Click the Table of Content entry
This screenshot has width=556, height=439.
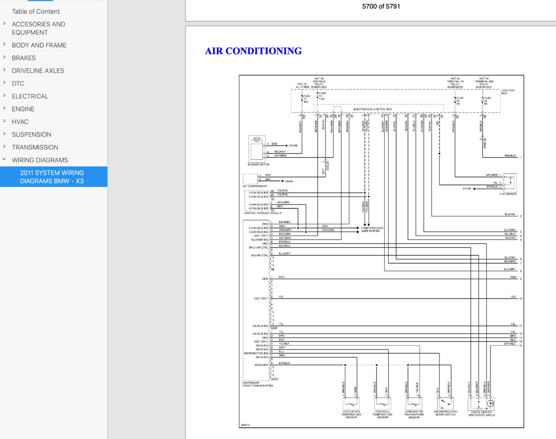(35, 12)
